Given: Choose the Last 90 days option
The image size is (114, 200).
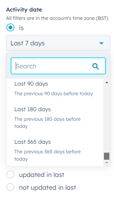Looking at the screenshot, I should (x=55, y=89).
